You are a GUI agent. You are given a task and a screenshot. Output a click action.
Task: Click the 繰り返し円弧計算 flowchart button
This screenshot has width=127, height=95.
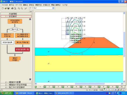pos(22,42)
